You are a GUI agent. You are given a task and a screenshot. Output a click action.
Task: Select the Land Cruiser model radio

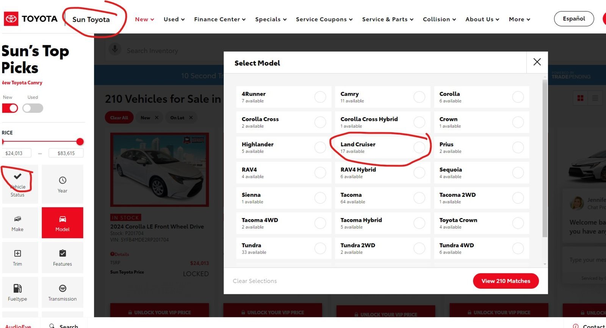click(x=419, y=148)
